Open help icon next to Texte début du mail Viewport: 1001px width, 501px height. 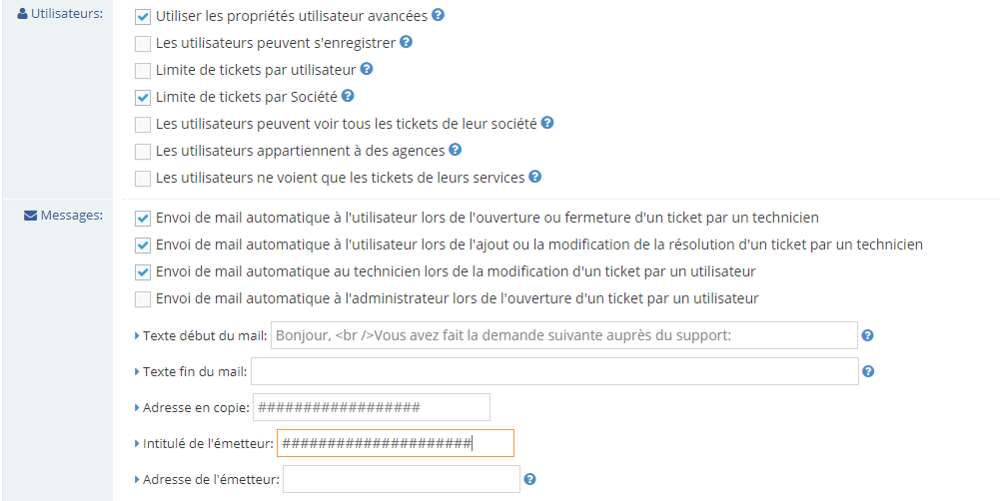[x=868, y=335]
